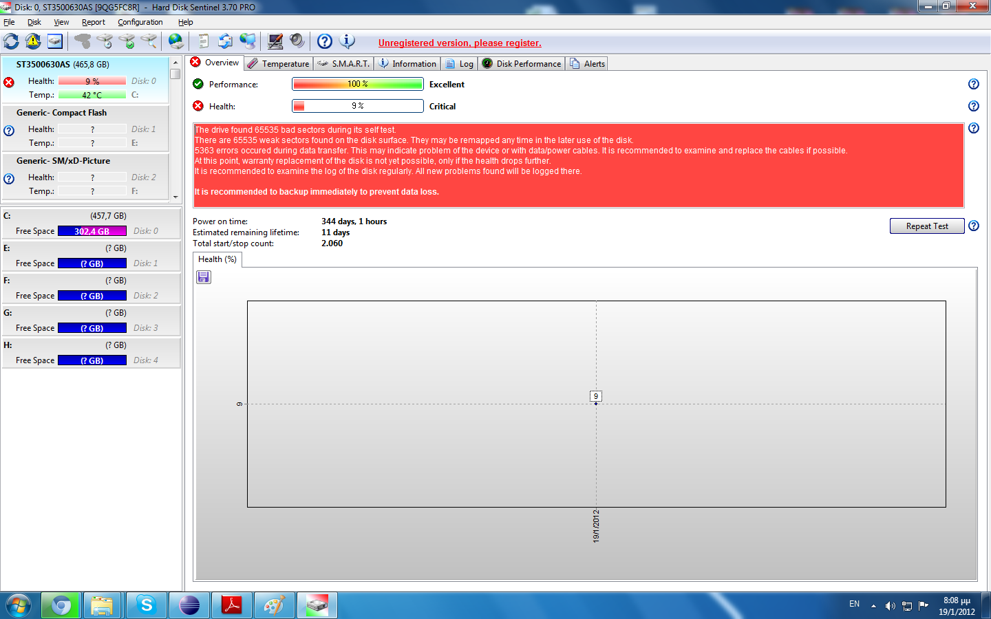Click the C: drive free space bar

click(x=92, y=231)
